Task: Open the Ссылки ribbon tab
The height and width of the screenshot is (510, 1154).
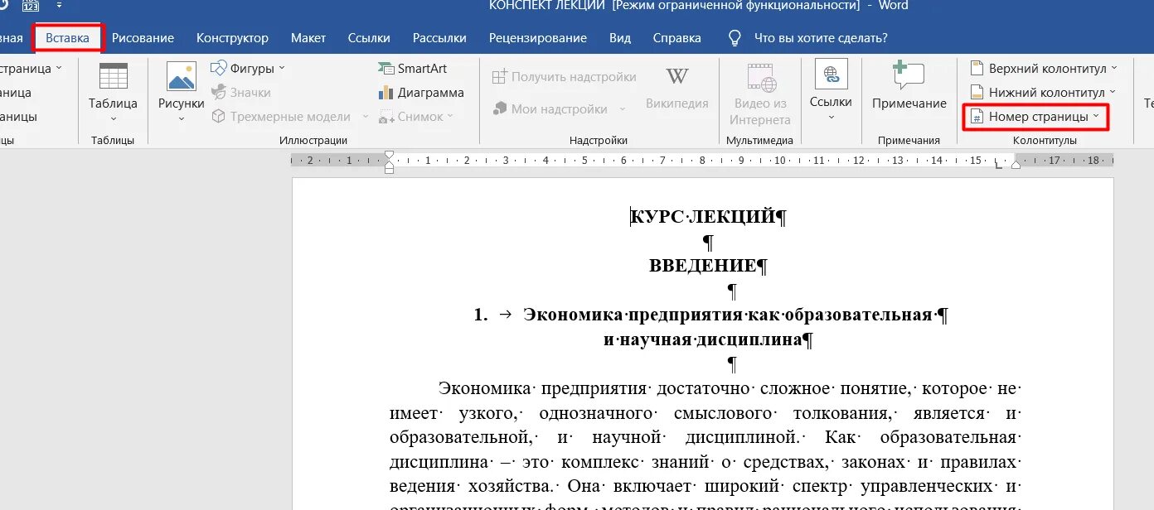Action: coord(369,38)
